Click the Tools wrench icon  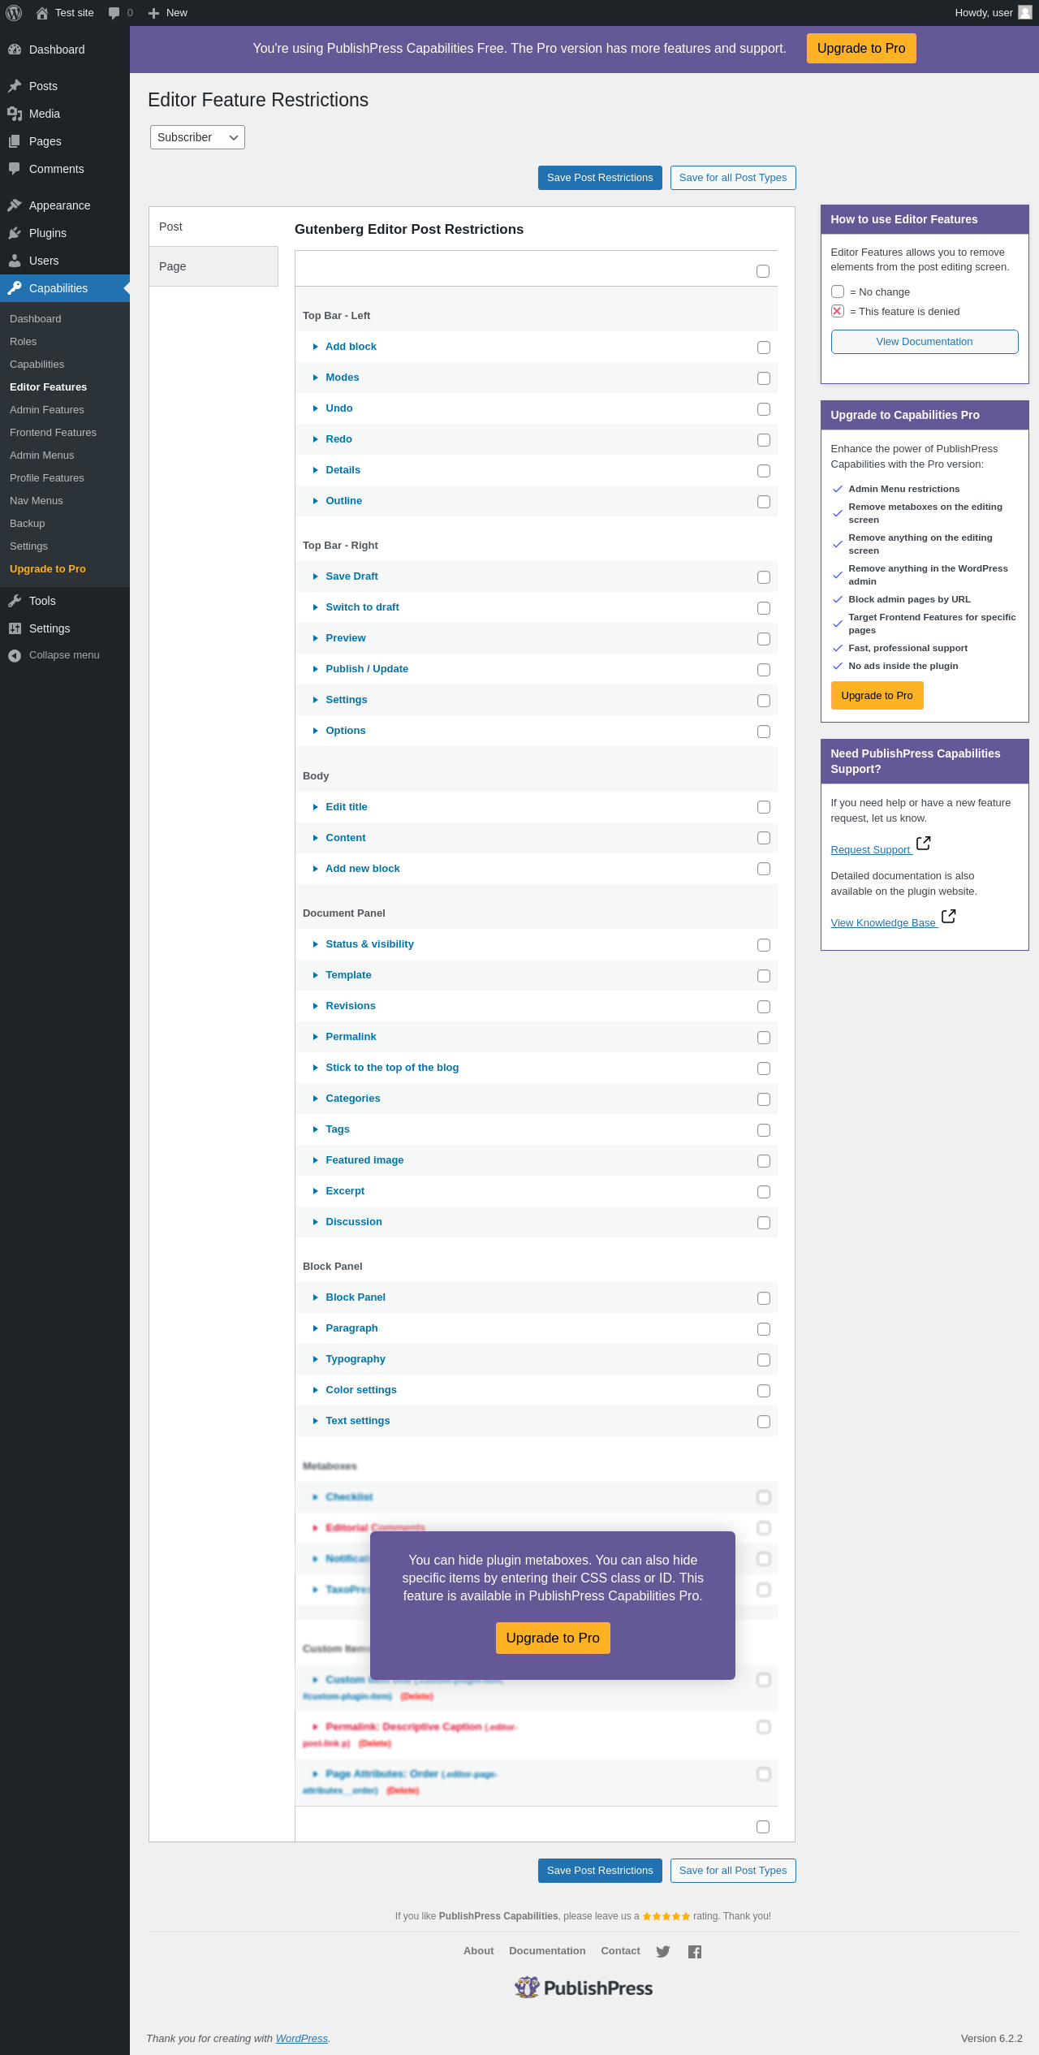pyautogui.click(x=15, y=601)
